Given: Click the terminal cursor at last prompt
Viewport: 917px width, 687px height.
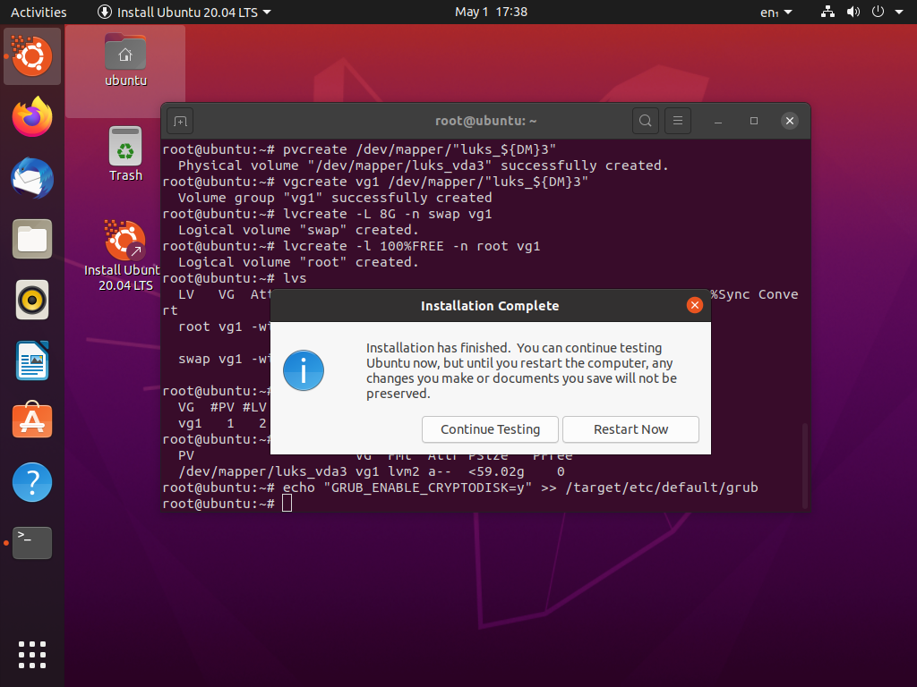Looking at the screenshot, I should pos(287,504).
